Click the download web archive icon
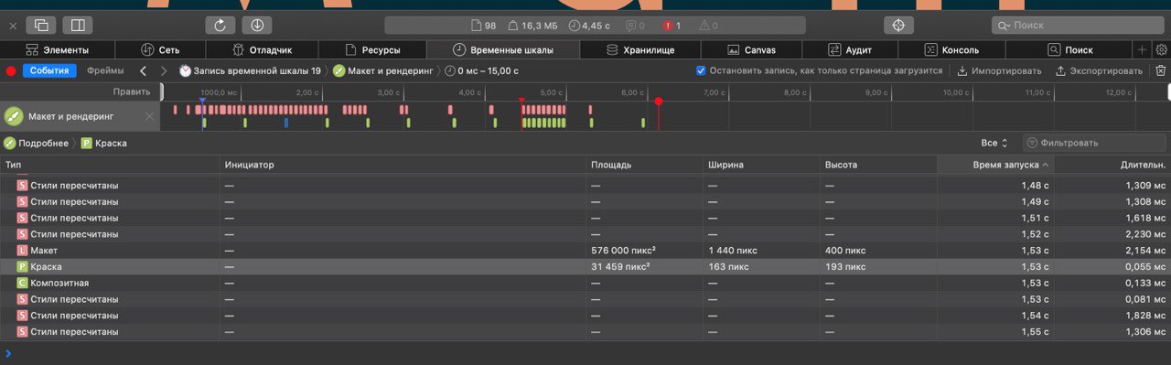Screen dimensions: 1171x365 point(257,26)
